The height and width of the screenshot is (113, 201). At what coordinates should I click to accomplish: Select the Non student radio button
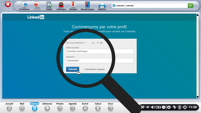pyautogui.click(x=98, y=43)
